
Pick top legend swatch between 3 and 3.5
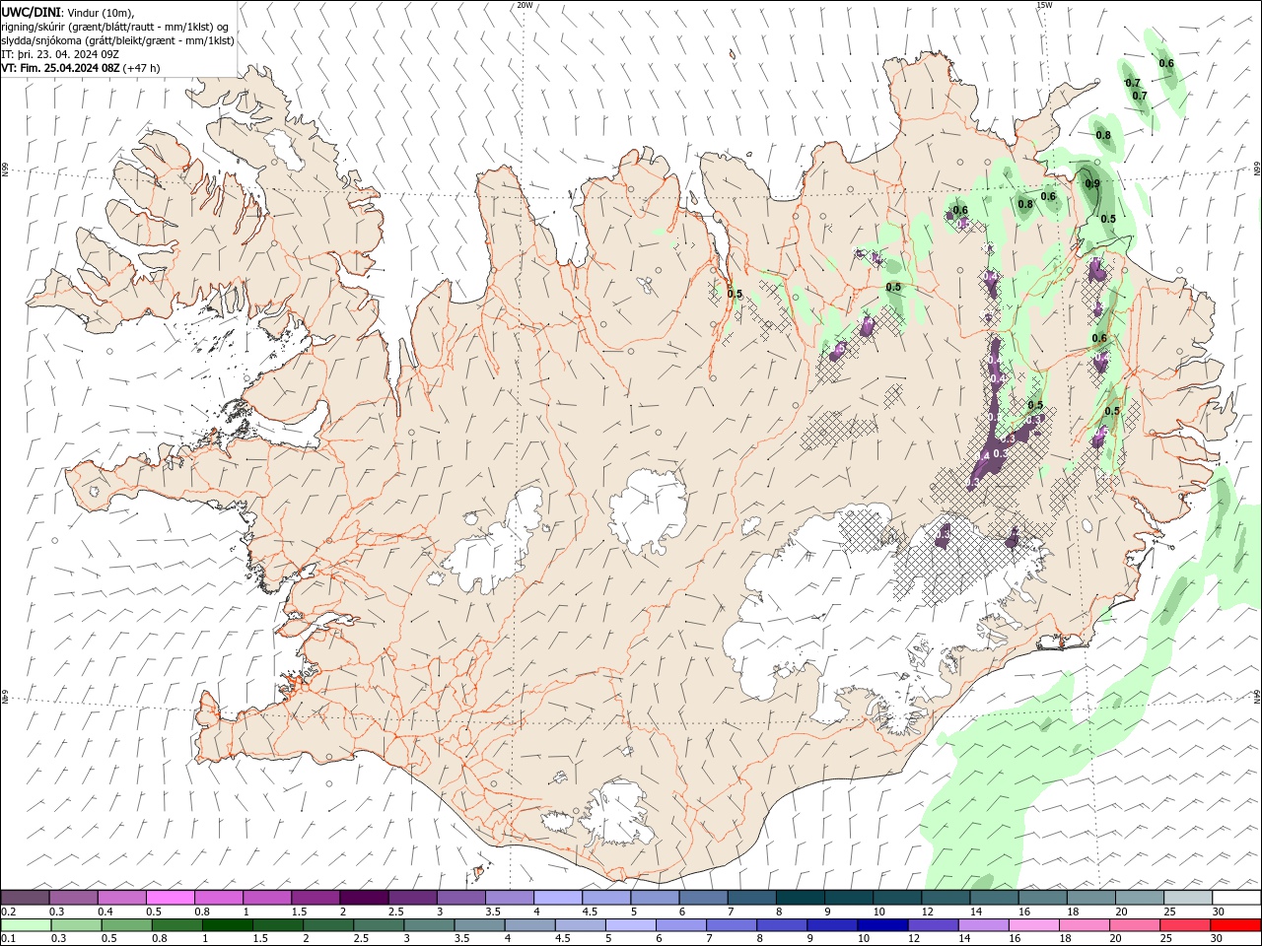click(x=461, y=898)
